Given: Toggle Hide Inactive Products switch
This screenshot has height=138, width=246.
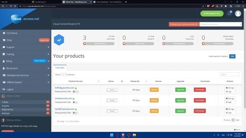Looking at the screenshot, I should (235, 56).
